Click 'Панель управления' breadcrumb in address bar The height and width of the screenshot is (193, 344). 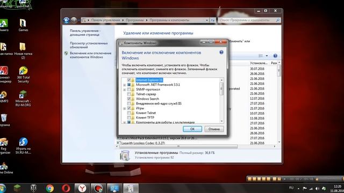point(105,20)
